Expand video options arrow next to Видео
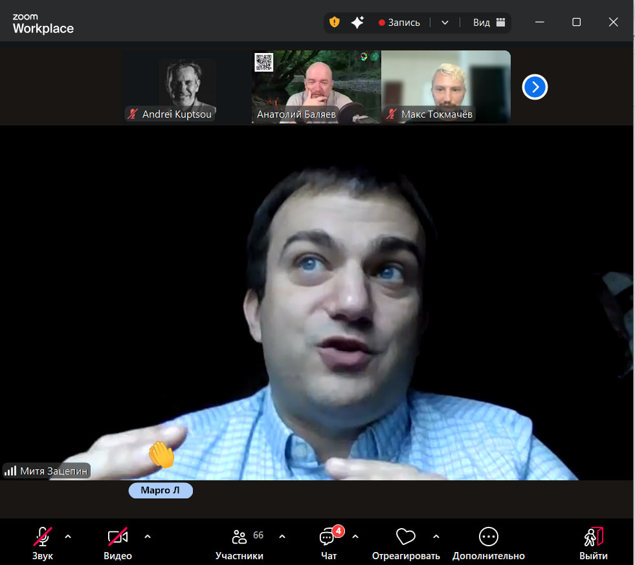Image resolution: width=635 pixels, height=565 pixels. (x=147, y=536)
